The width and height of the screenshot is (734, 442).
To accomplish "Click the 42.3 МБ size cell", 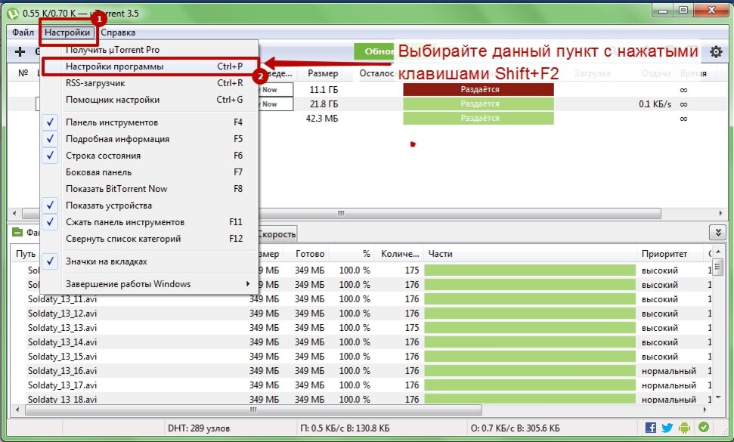I will (x=322, y=119).
